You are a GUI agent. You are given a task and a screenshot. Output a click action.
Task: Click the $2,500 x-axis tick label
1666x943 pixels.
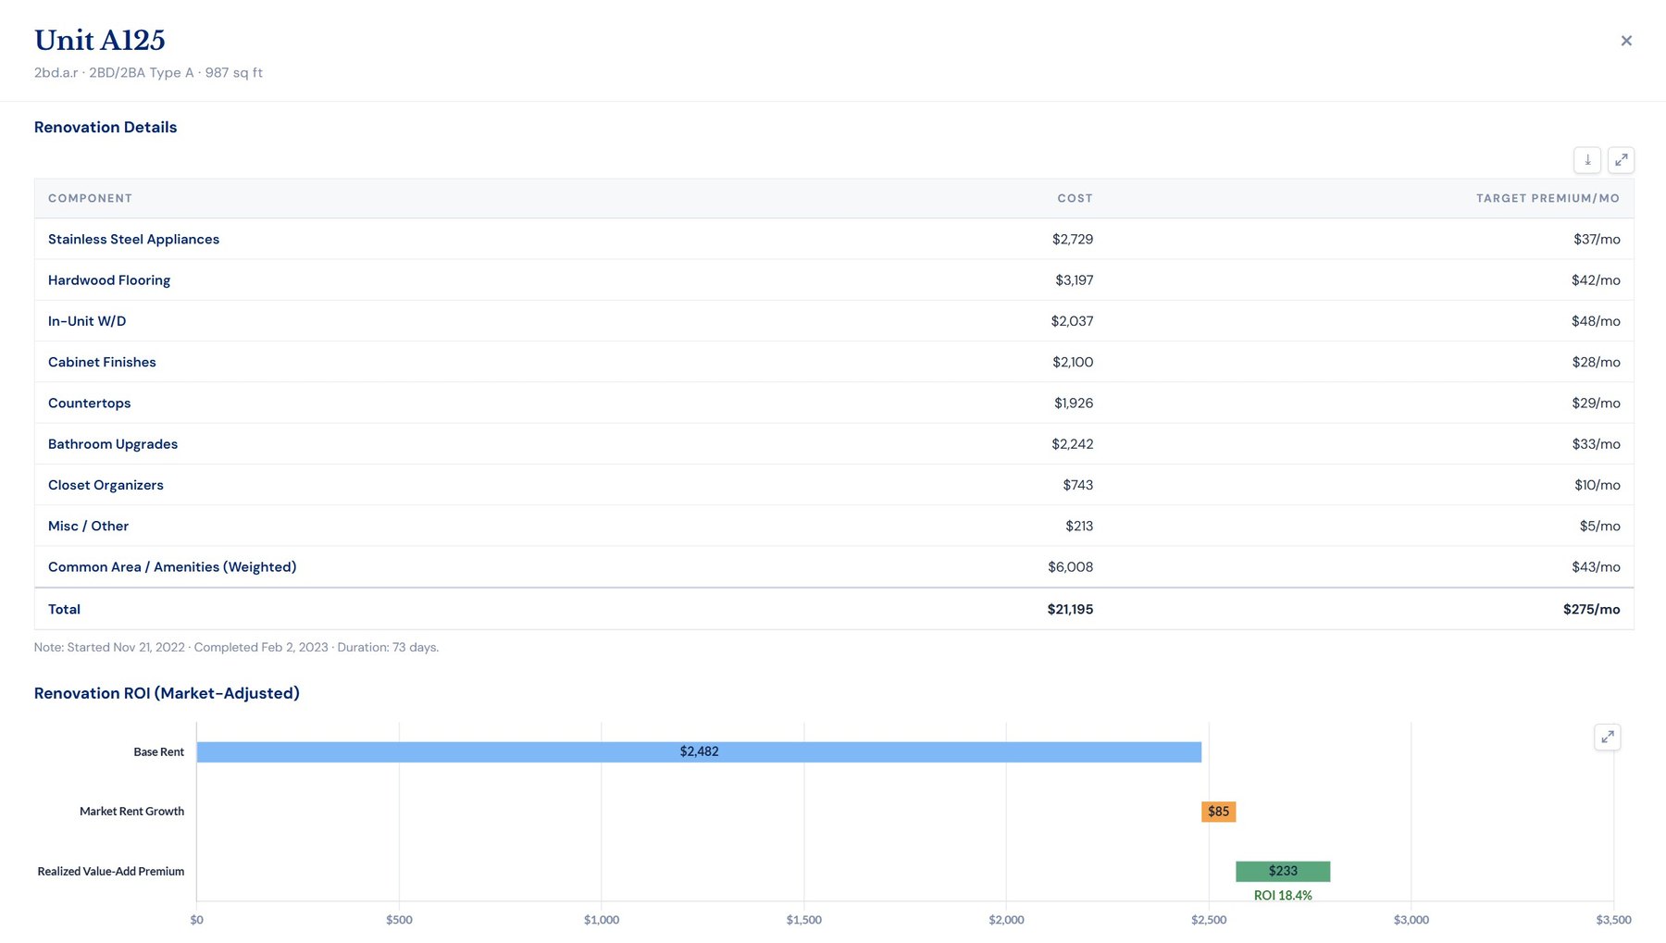(1209, 920)
